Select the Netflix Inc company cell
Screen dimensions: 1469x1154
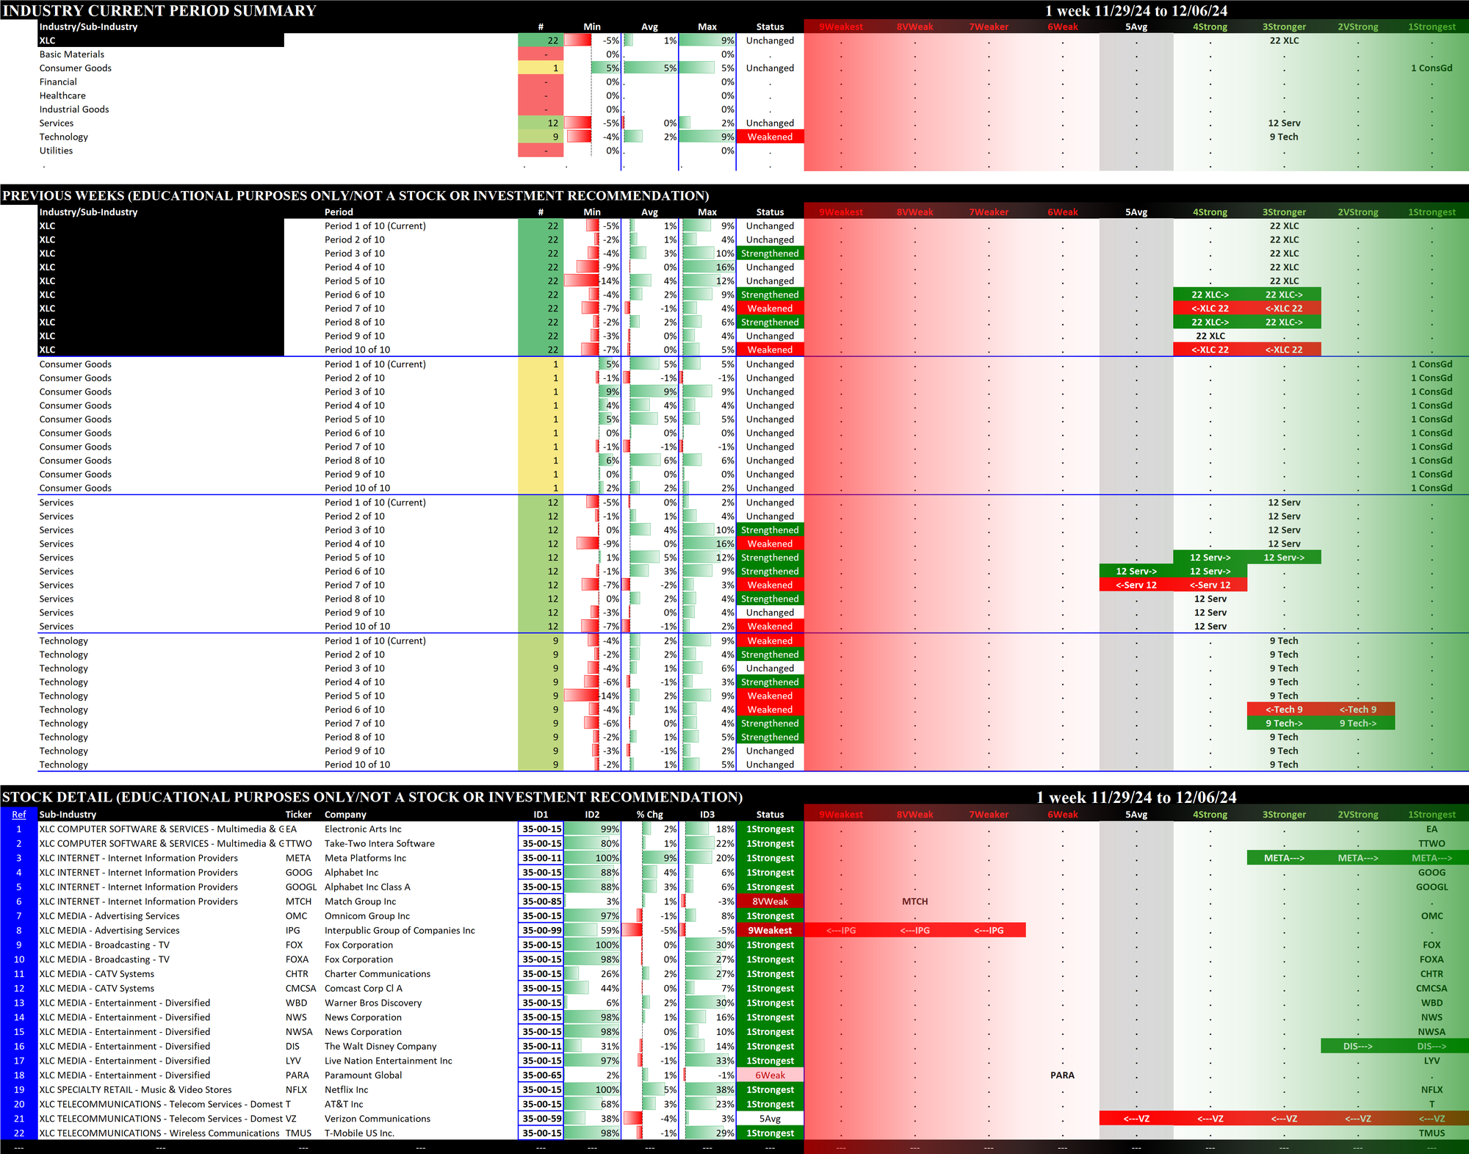(x=347, y=1090)
